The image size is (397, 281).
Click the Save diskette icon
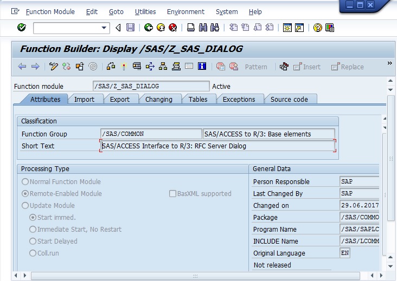(130, 27)
